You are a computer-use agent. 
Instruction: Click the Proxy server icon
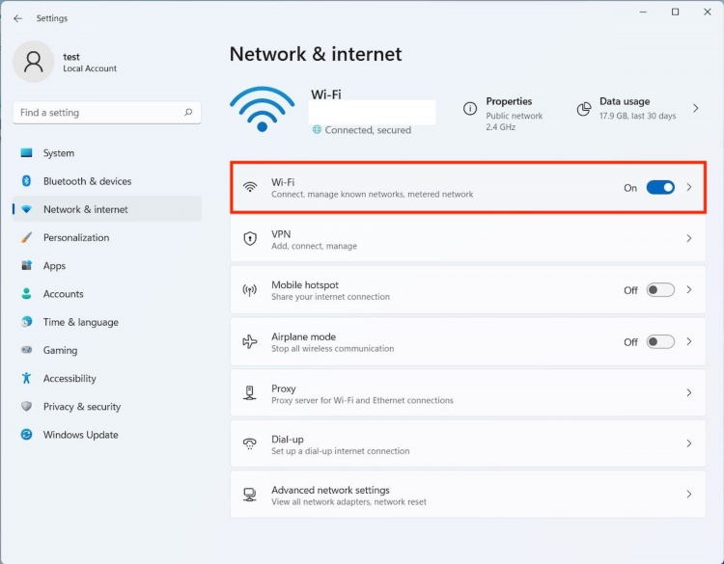click(x=250, y=393)
